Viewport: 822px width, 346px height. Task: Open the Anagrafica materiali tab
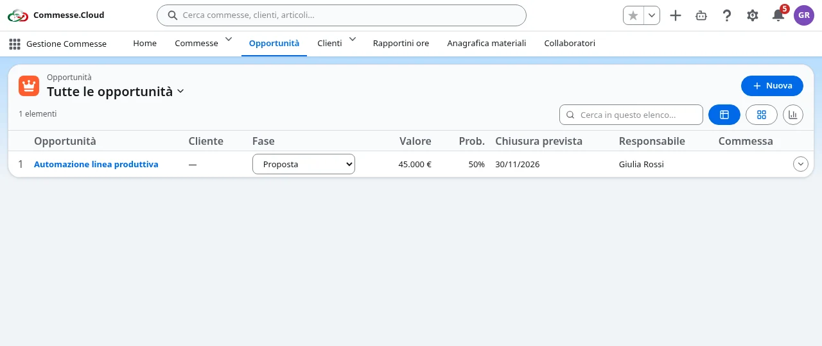[x=487, y=44]
